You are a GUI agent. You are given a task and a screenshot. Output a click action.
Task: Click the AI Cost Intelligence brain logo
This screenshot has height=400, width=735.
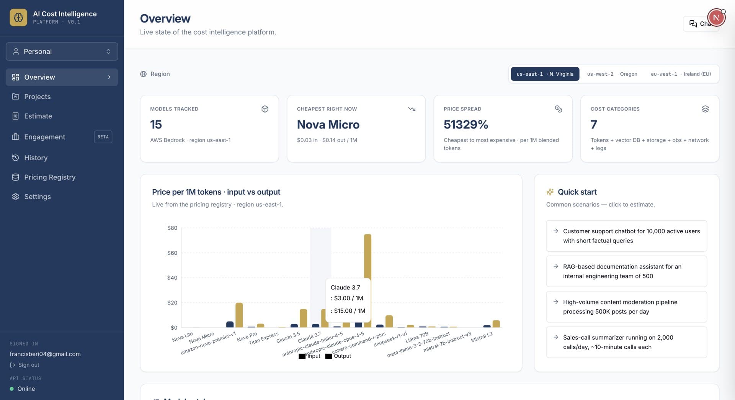pyautogui.click(x=18, y=17)
